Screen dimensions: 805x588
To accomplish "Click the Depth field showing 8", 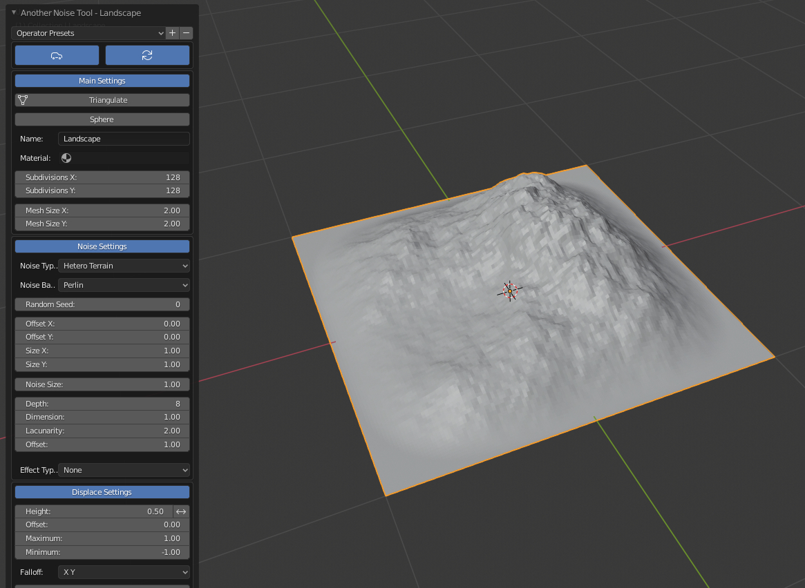I will 102,404.
